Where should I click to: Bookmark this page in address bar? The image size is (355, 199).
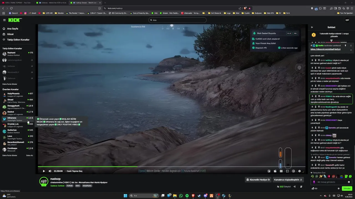click(99, 8)
